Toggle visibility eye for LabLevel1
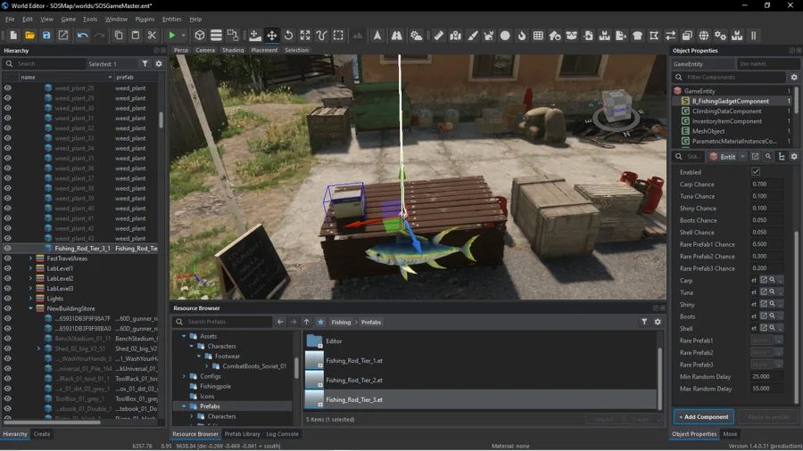Image resolution: width=803 pixels, height=451 pixels. 8,268
